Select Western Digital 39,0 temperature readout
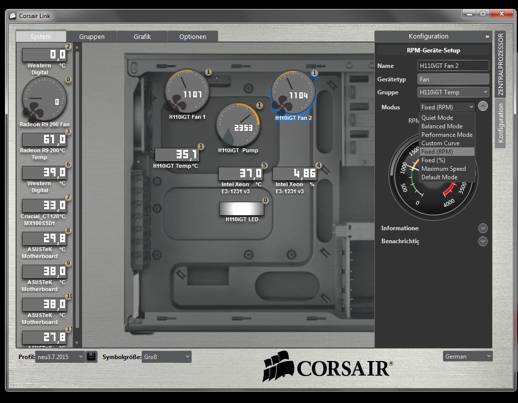This screenshot has height=403, width=518. [45, 172]
